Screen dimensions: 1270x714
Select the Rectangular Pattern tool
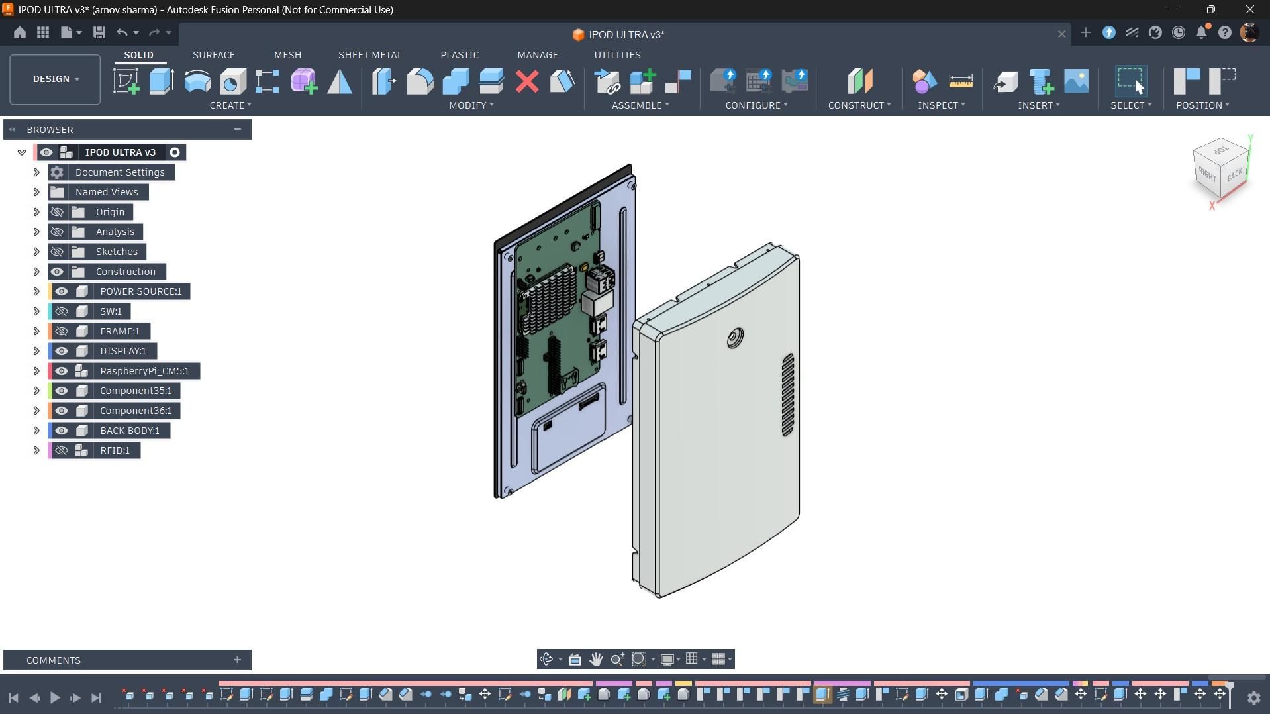268,81
